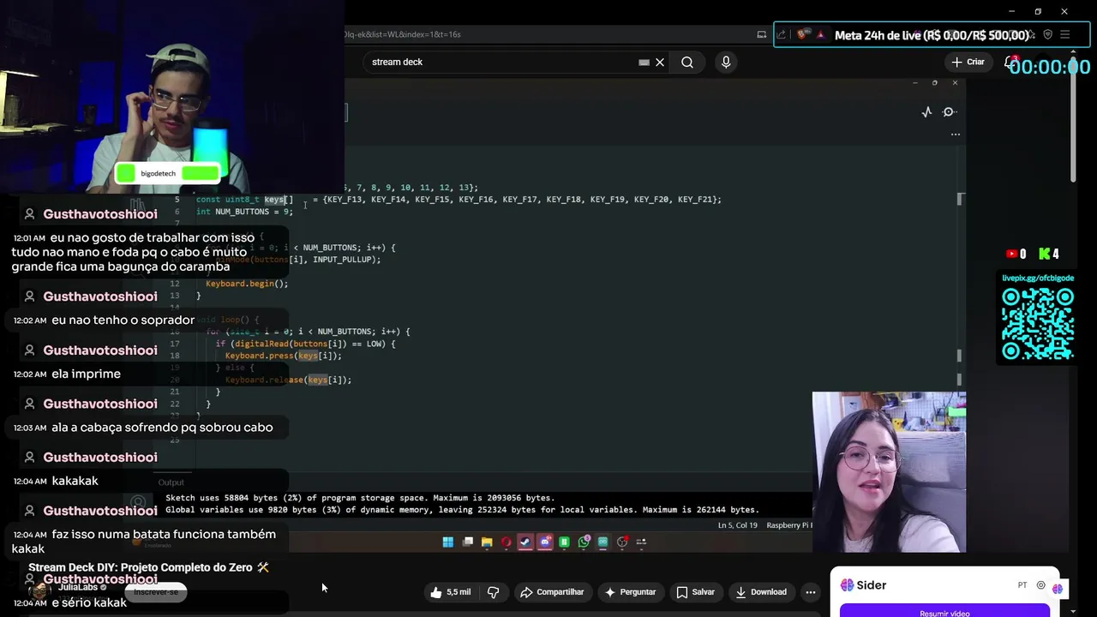
Task: Click the Criar button
Action: [968, 62]
